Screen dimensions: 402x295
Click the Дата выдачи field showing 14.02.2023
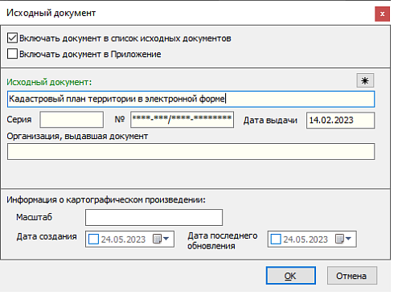click(340, 121)
